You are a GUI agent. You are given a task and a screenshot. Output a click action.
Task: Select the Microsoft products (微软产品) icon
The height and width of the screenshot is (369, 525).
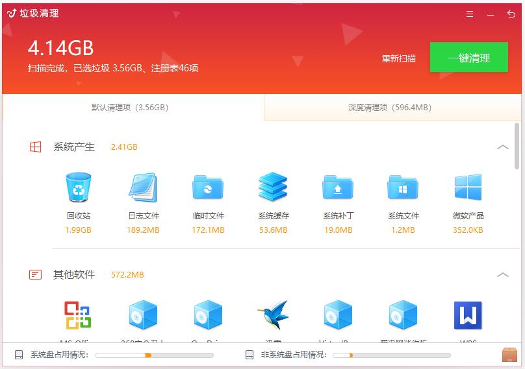tap(468, 187)
